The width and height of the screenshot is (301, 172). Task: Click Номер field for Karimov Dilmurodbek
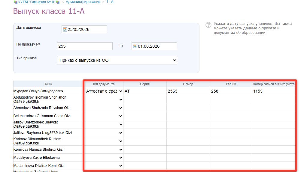pos(188,141)
